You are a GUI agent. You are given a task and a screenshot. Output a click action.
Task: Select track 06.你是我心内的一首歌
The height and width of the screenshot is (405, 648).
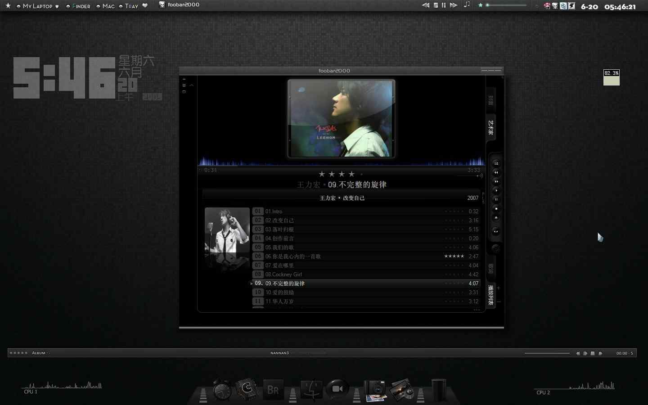pyautogui.click(x=366, y=256)
